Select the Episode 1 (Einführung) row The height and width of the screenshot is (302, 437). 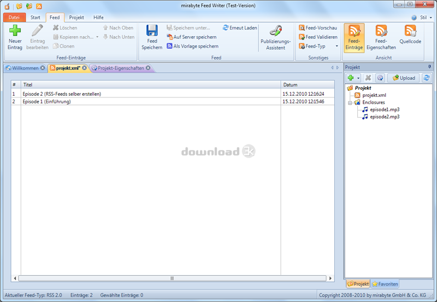(x=173, y=101)
